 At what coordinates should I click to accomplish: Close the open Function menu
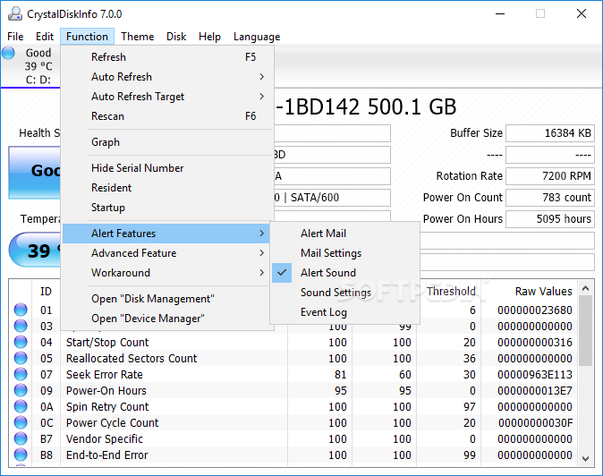point(87,37)
